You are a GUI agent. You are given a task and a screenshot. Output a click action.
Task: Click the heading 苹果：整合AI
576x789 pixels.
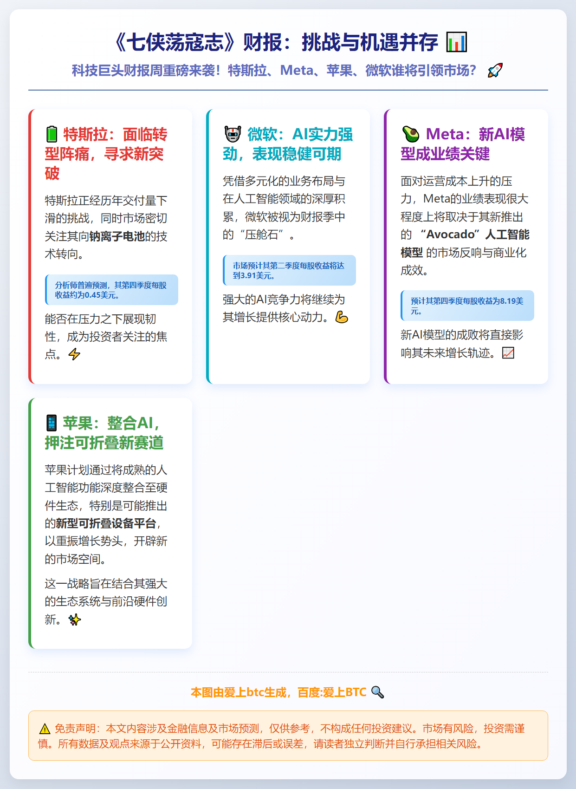104,433
